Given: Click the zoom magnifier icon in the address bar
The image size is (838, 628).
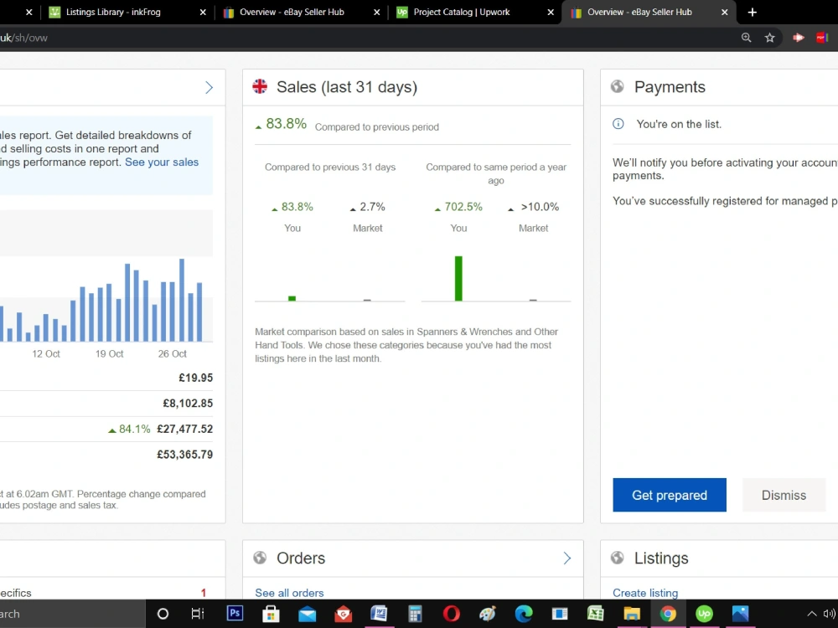Looking at the screenshot, I should pos(746,38).
